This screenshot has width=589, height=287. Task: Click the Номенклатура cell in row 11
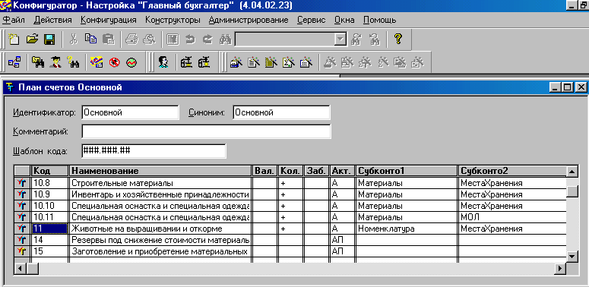click(407, 229)
